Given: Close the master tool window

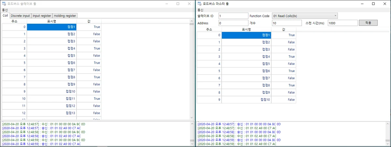Looking at the screenshot, I should [x=385, y=4].
